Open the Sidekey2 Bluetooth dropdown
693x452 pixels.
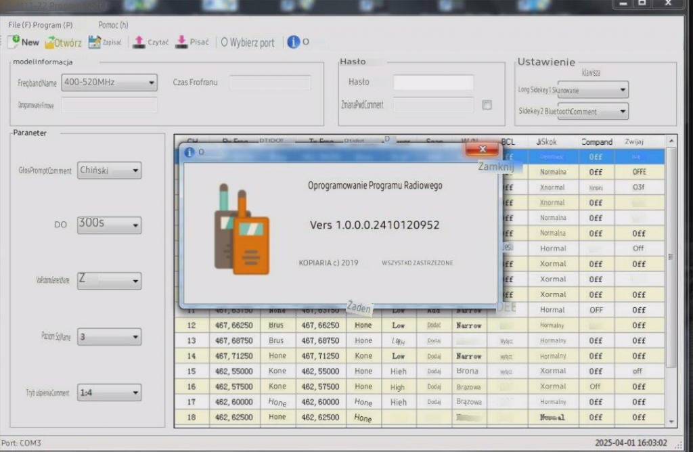593,112
